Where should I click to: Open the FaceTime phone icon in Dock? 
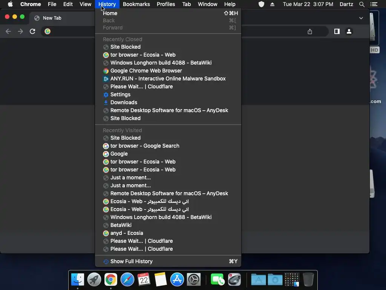[218, 279]
